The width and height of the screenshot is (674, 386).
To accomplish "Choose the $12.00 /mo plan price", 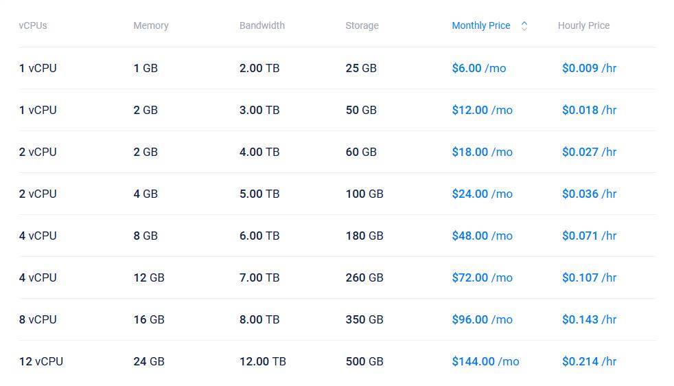I will coord(482,110).
